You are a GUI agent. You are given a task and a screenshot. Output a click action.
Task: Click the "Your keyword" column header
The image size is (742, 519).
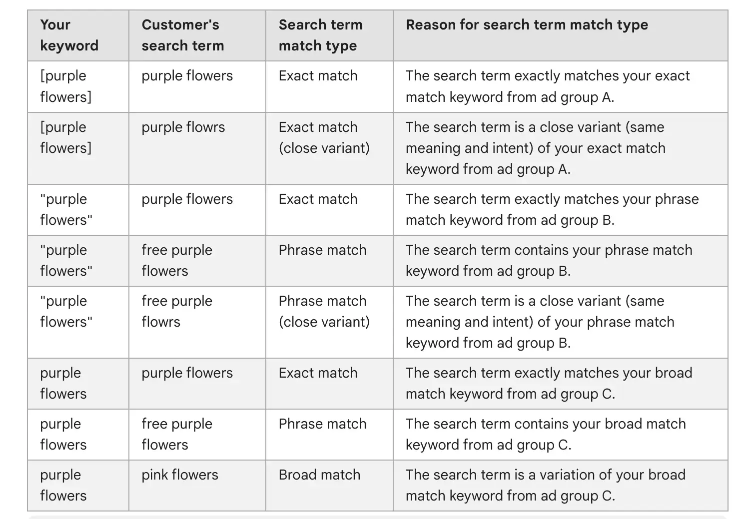point(69,35)
